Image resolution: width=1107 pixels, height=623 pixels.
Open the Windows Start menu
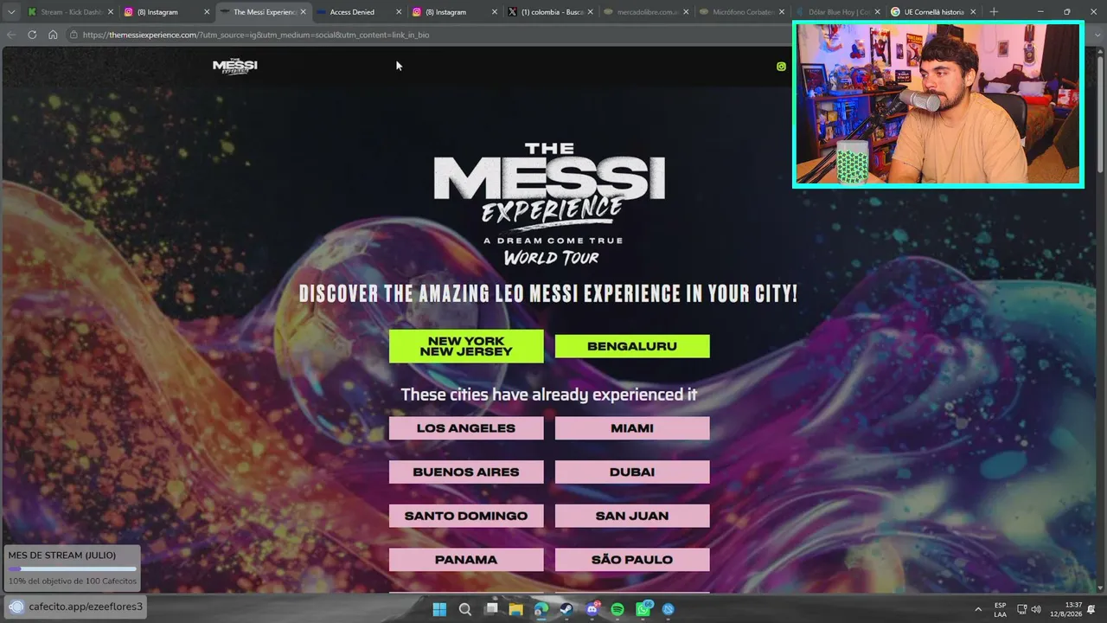coord(439,609)
